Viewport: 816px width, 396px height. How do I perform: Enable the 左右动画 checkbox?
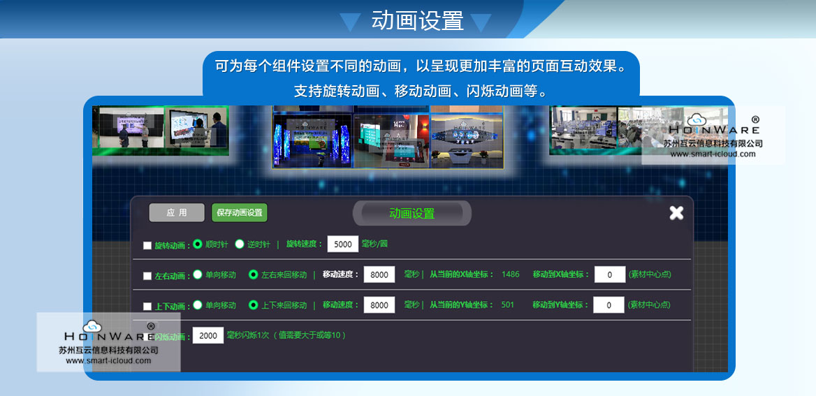pyautogui.click(x=147, y=276)
